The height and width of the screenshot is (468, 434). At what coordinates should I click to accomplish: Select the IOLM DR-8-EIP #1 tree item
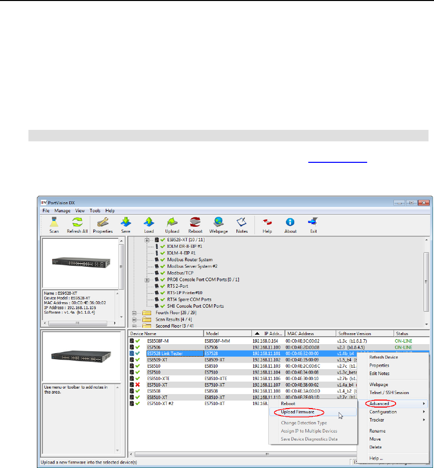[185, 246]
